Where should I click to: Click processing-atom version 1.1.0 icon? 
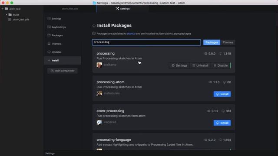[210, 82]
